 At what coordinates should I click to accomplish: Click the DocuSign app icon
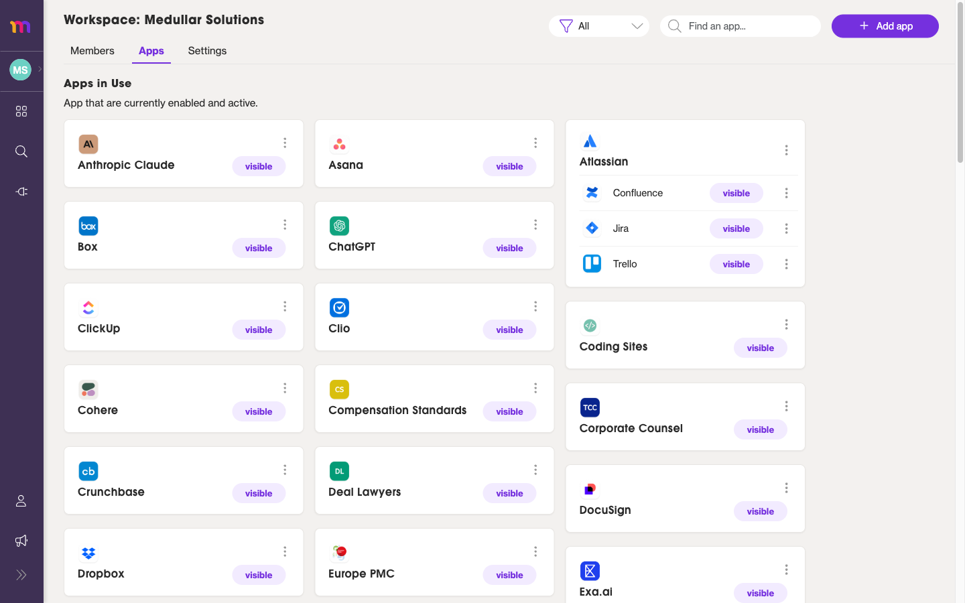click(590, 489)
